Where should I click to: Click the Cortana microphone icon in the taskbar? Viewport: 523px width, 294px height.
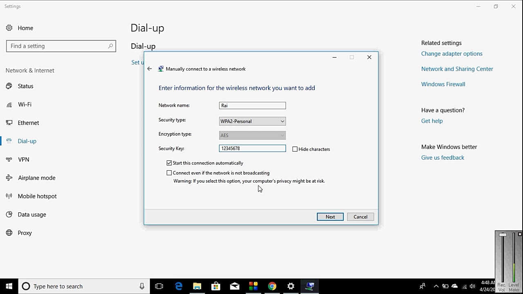coord(142,286)
